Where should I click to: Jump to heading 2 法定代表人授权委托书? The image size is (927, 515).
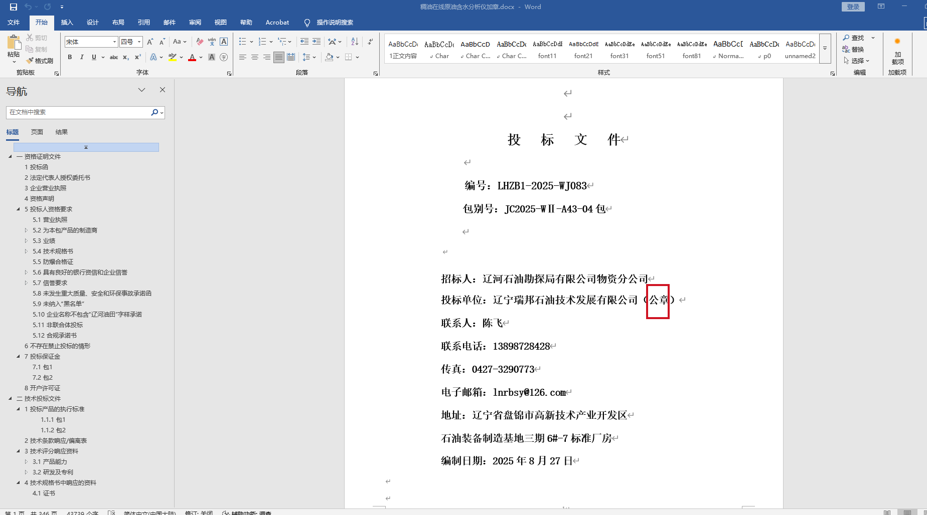tap(58, 178)
